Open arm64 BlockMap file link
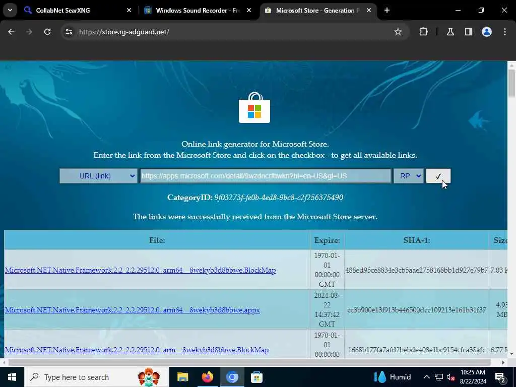The image size is (516, 387). (x=140, y=270)
